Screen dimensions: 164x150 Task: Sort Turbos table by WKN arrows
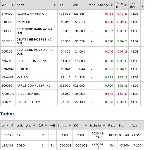(x=12, y=125)
